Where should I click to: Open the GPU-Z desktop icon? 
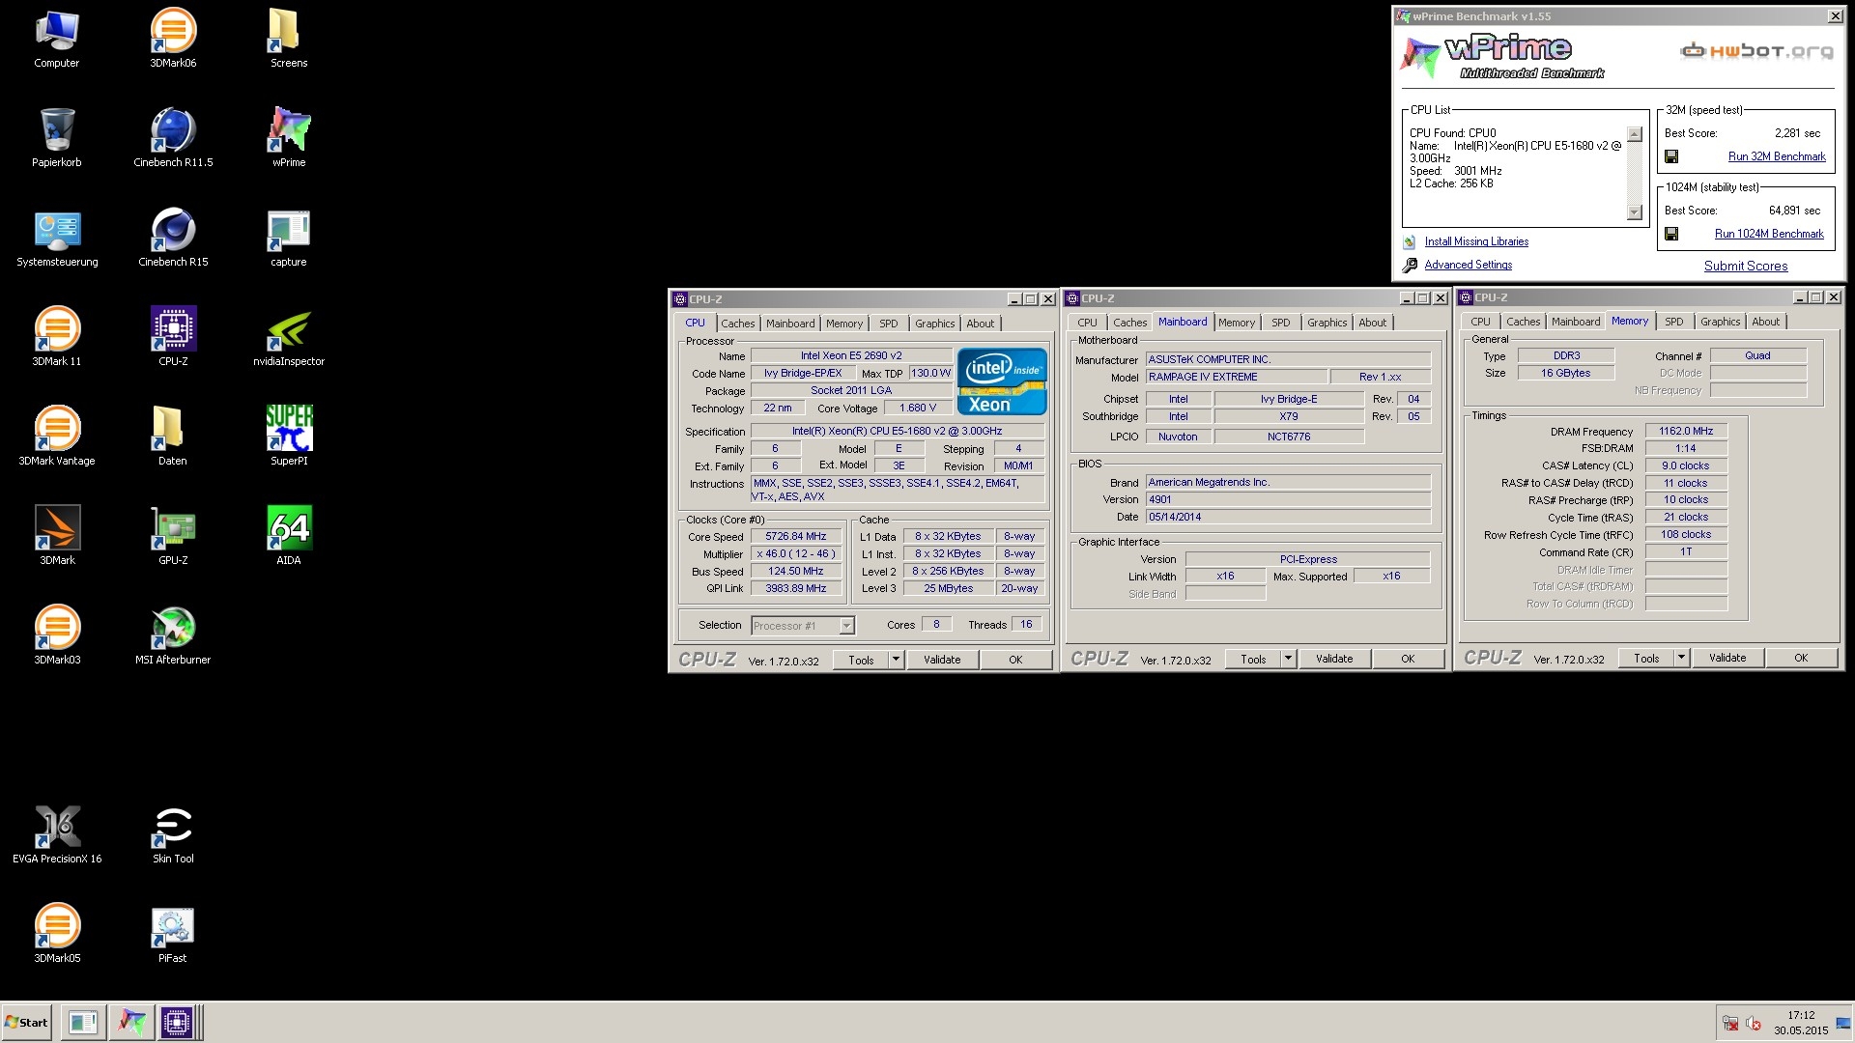tap(173, 529)
